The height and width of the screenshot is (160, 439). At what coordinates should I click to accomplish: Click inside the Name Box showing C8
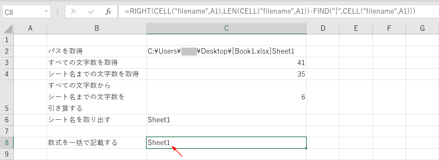(22, 12)
